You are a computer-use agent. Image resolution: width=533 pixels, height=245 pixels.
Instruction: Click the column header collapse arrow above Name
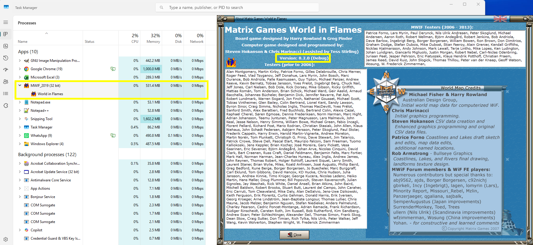(x=47, y=33)
